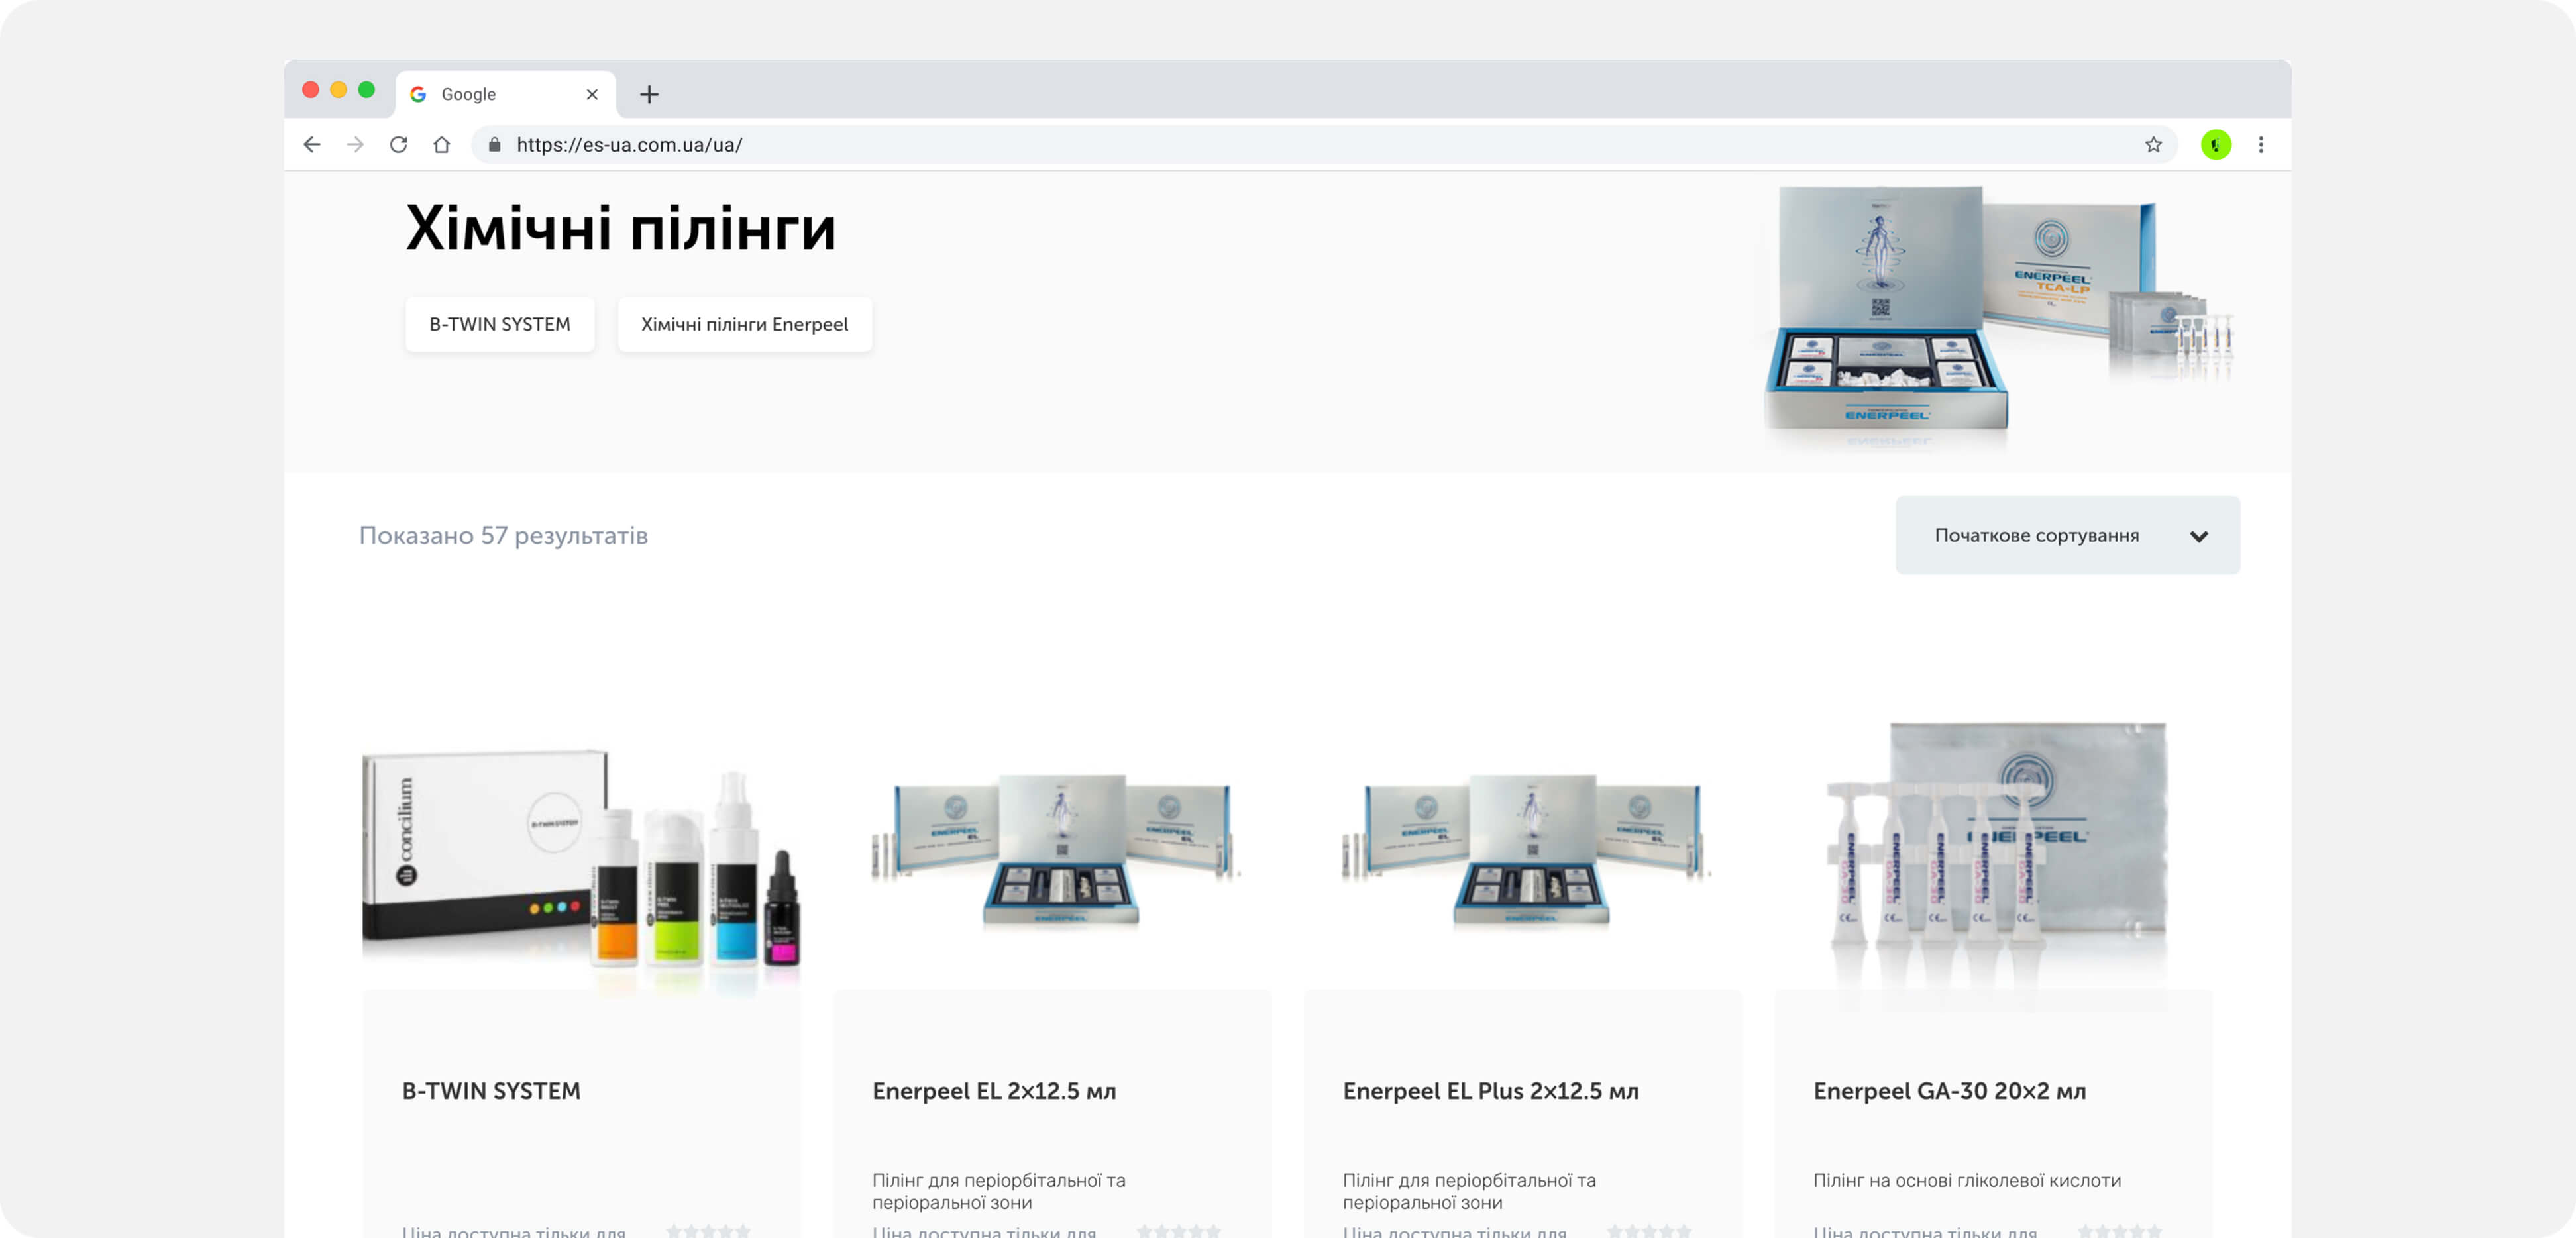
Task: Click the browser back arrow
Action: tap(312, 145)
